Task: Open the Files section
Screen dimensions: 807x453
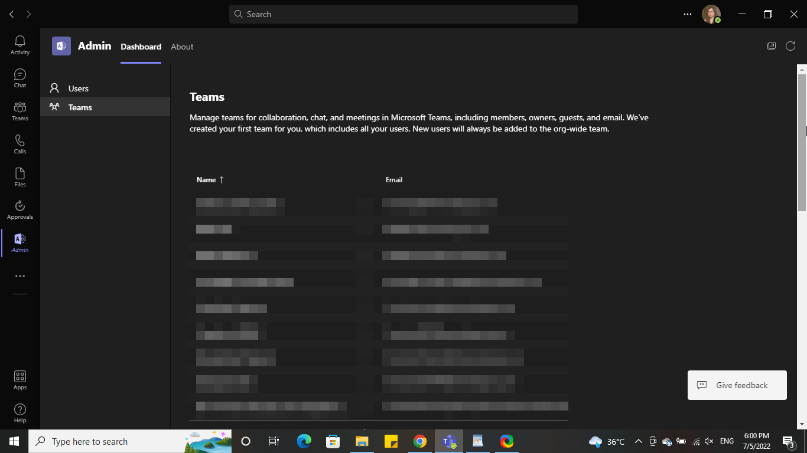Action: [x=19, y=176]
